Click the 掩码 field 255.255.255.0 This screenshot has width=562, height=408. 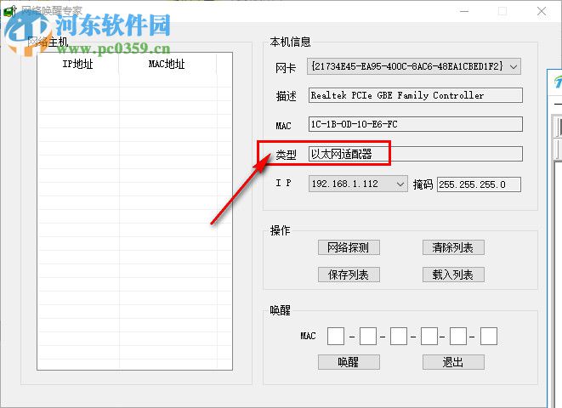(x=479, y=184)
